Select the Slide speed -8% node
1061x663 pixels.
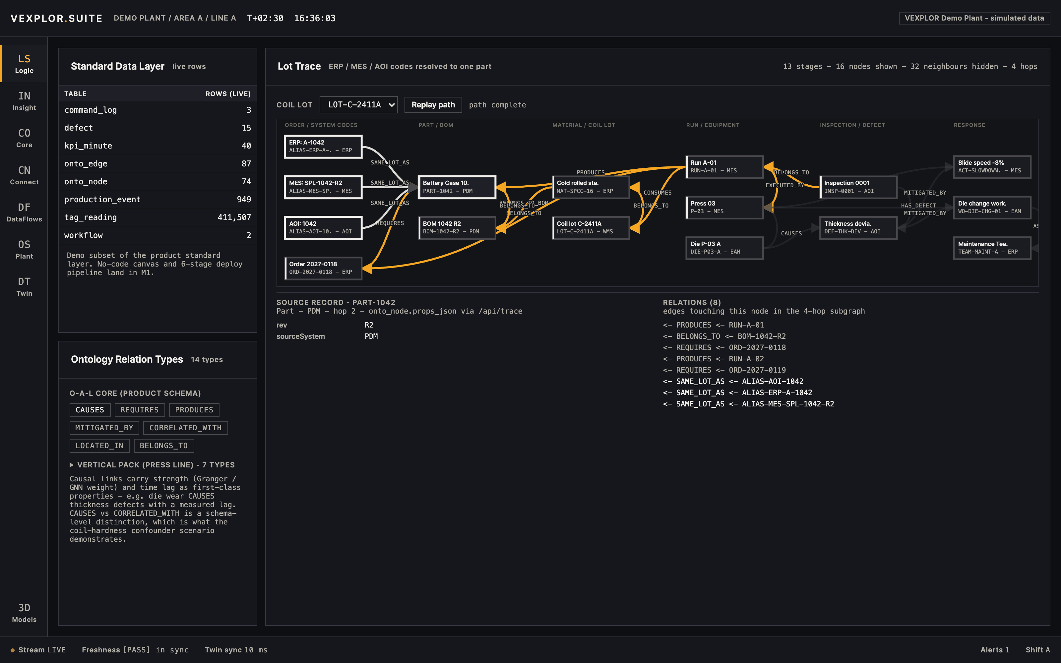point(992,167)
